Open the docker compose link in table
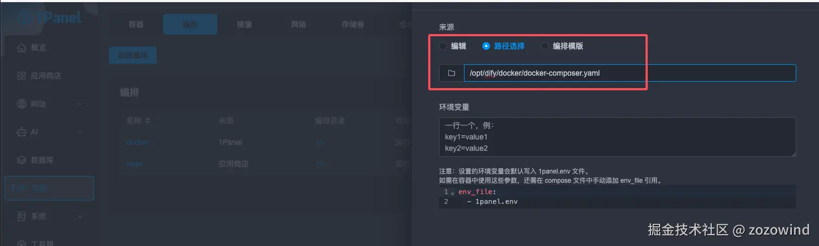The height and width of the screenshot is (246, 819). [137, 143]
